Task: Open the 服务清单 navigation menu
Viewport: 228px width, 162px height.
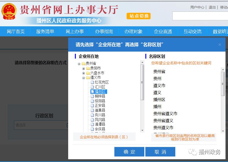Action: click(x=45, y=32)
